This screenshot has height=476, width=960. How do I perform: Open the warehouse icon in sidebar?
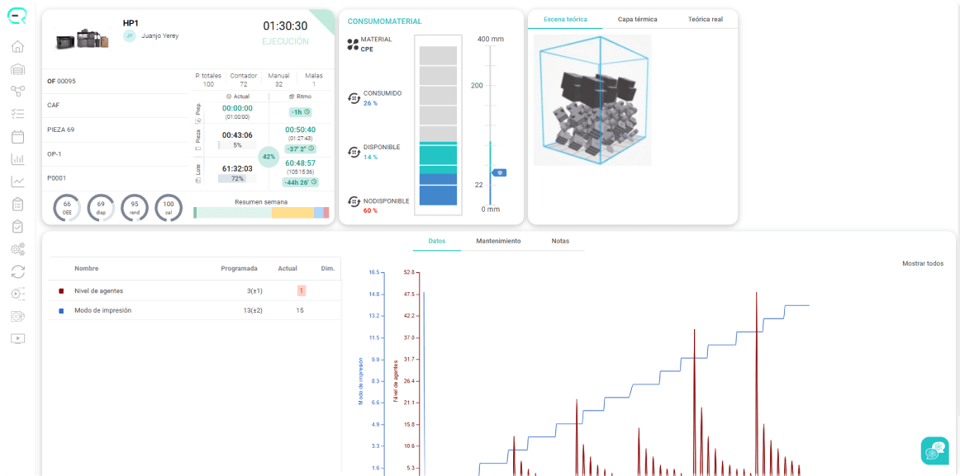(17, 69)
